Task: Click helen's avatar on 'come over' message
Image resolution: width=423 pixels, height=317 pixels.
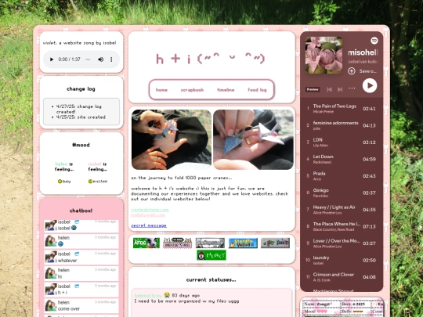Action: coord(51,306)
